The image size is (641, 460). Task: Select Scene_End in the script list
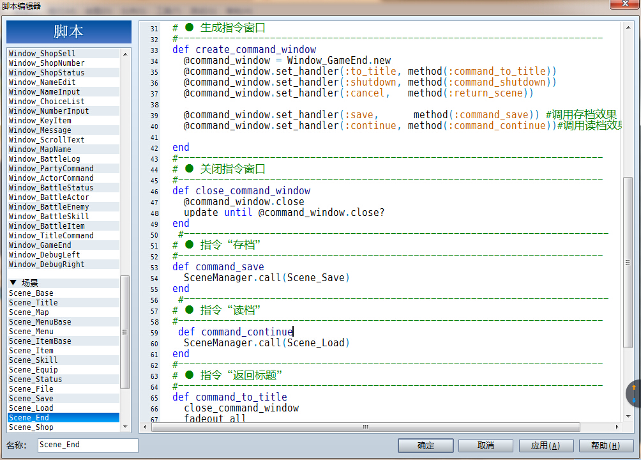pyautogui.click(x=63, y=417)
